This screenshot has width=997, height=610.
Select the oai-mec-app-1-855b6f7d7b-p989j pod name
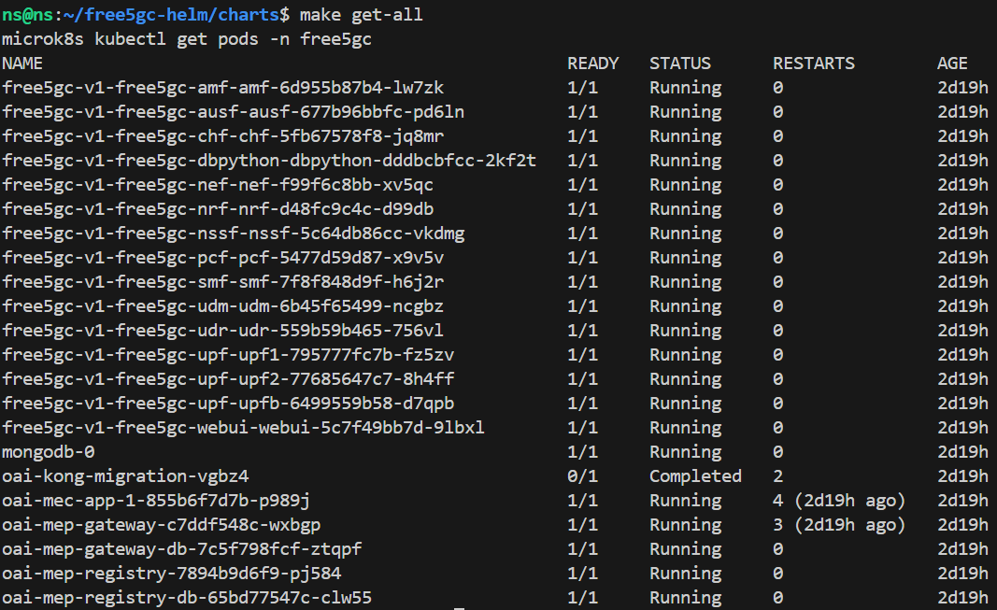pyautogui.click(x=156, y=500)
